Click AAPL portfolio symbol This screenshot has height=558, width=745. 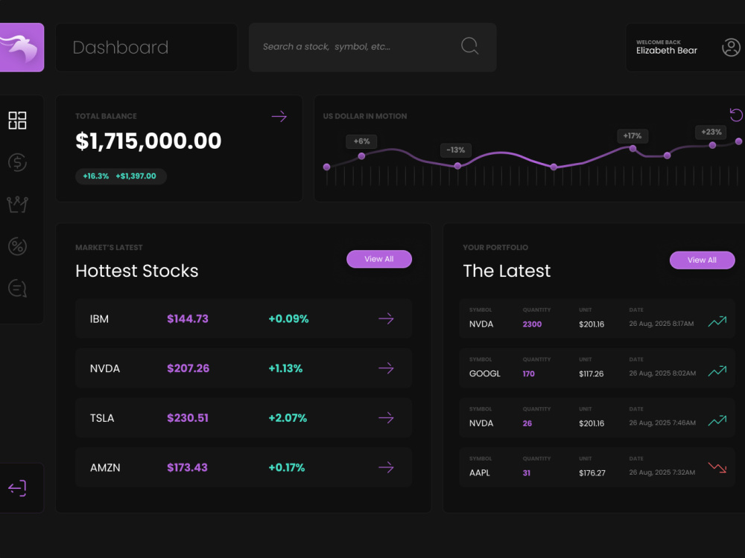tap(479, 472)
